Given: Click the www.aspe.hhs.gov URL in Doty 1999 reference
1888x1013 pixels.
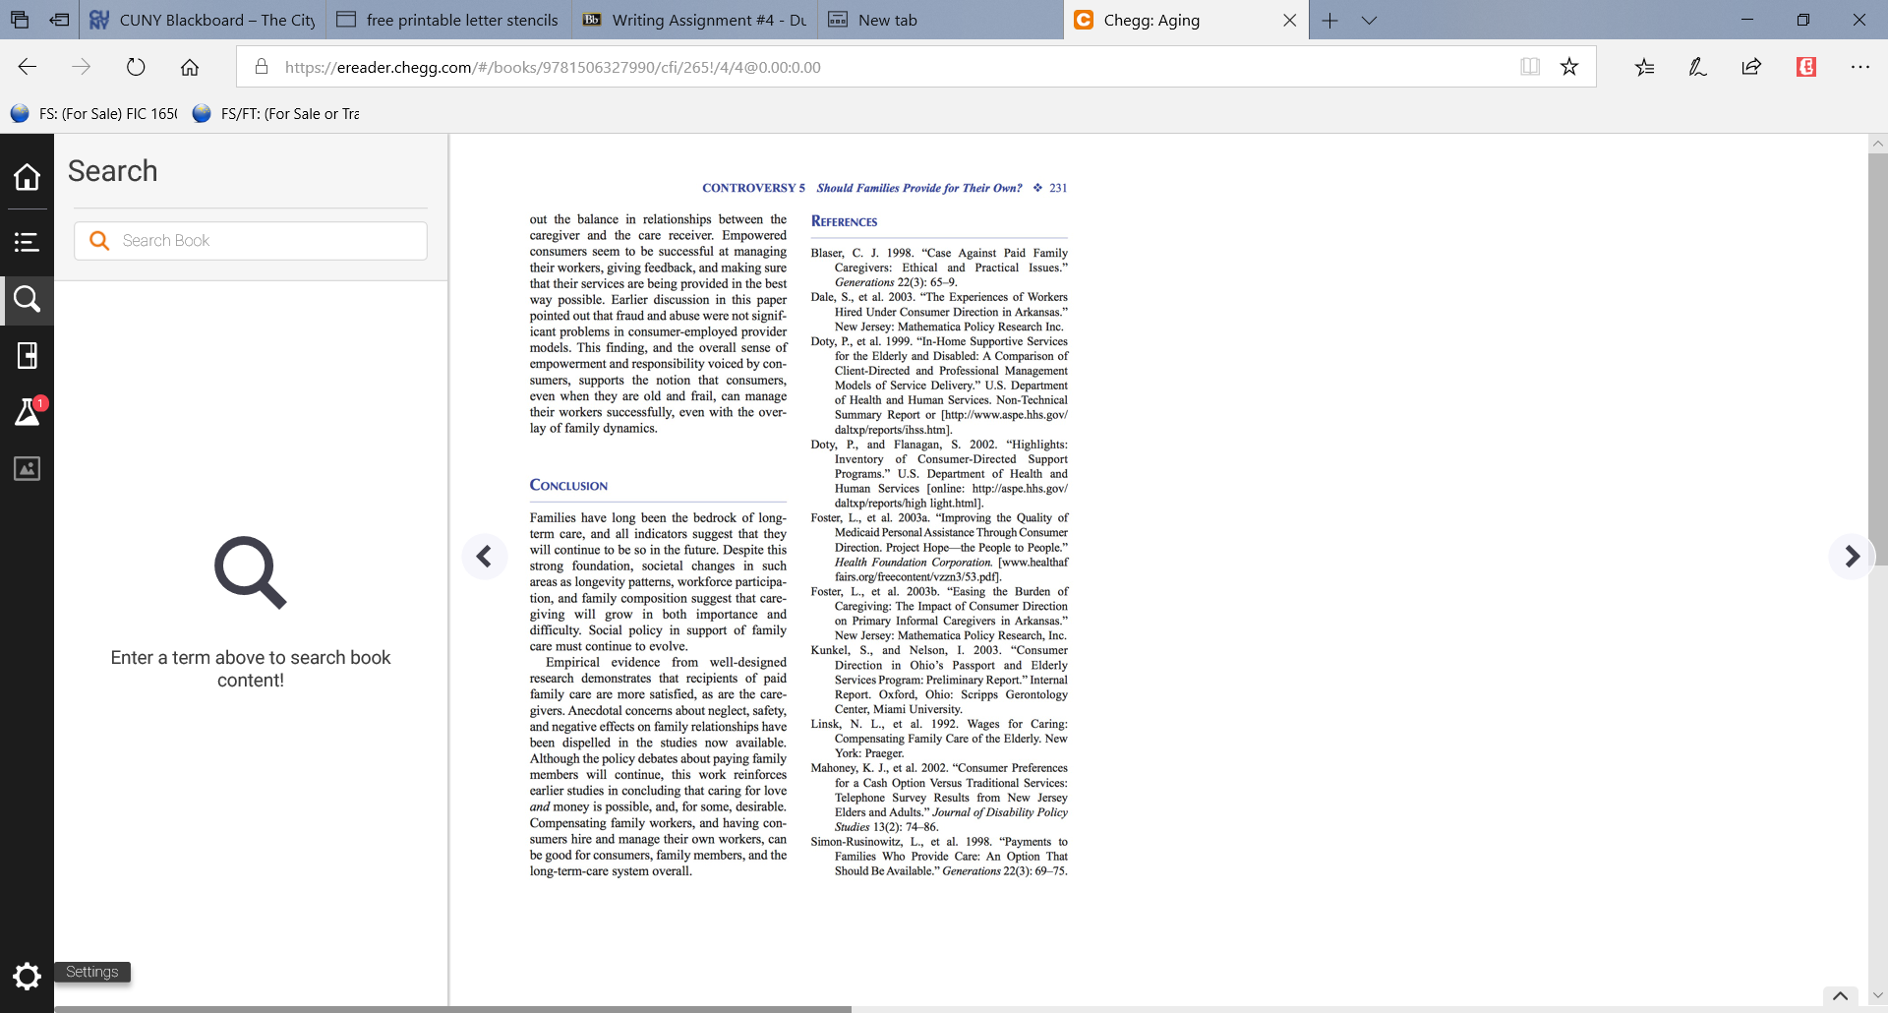Looking at the screenshot, I should tap(1005, 415).
